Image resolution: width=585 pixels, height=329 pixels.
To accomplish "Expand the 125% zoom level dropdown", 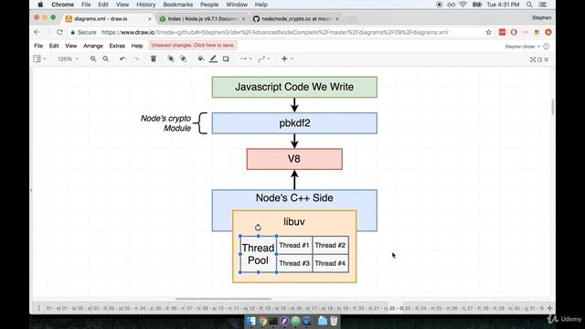I will [68, 58].
